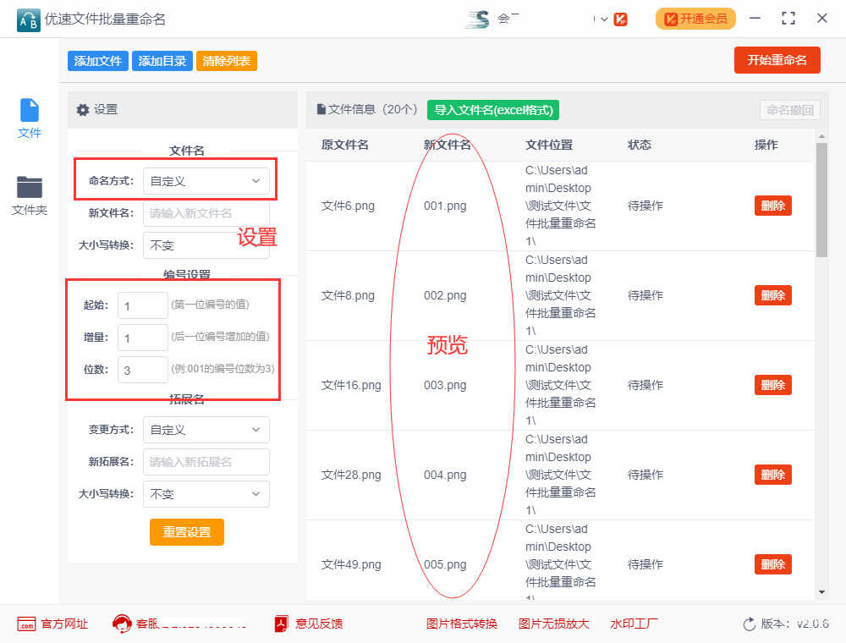Click the 添加文件 button
846x643 pixels.
97,61
